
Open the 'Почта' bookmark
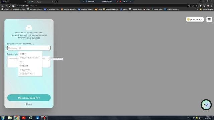click(x=98, y=9)
